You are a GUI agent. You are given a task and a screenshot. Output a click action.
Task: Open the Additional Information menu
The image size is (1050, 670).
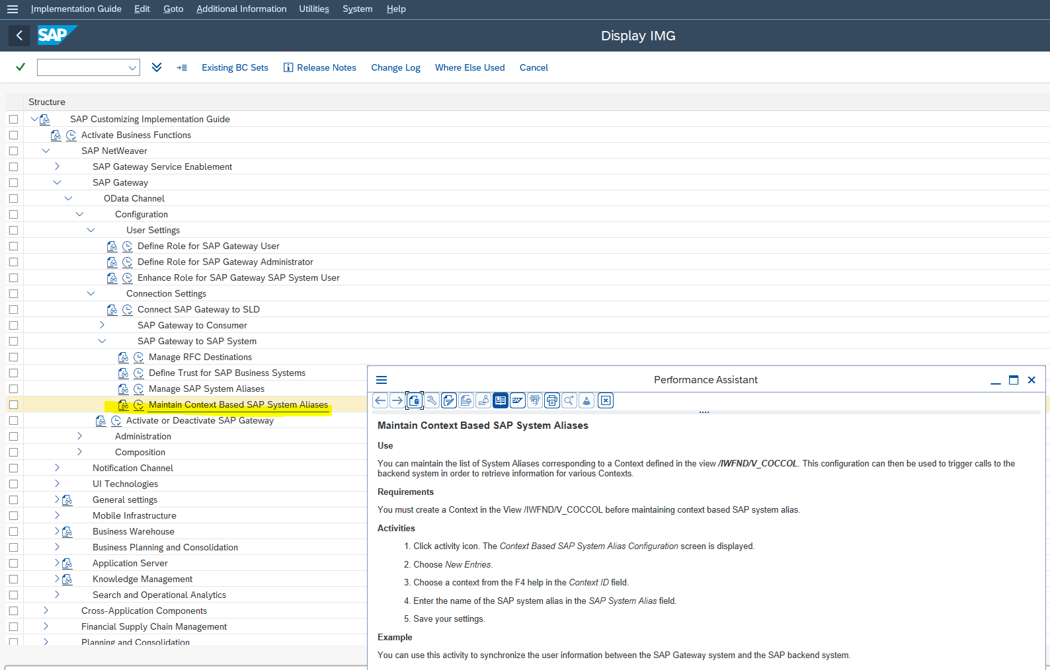(x=241, y=9)
